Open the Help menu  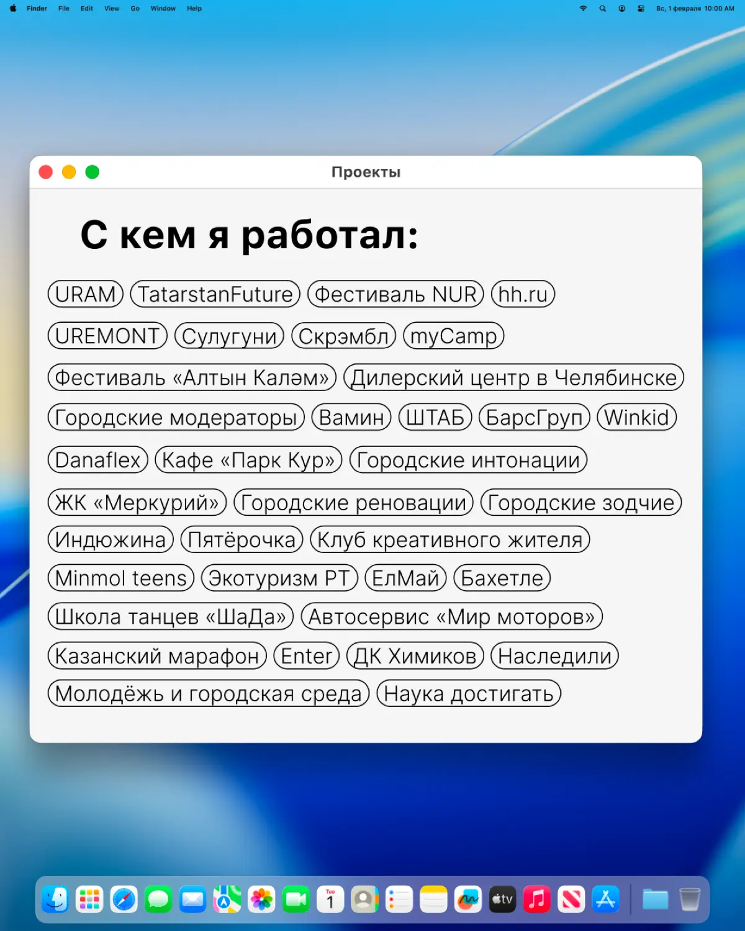(194, 9)
